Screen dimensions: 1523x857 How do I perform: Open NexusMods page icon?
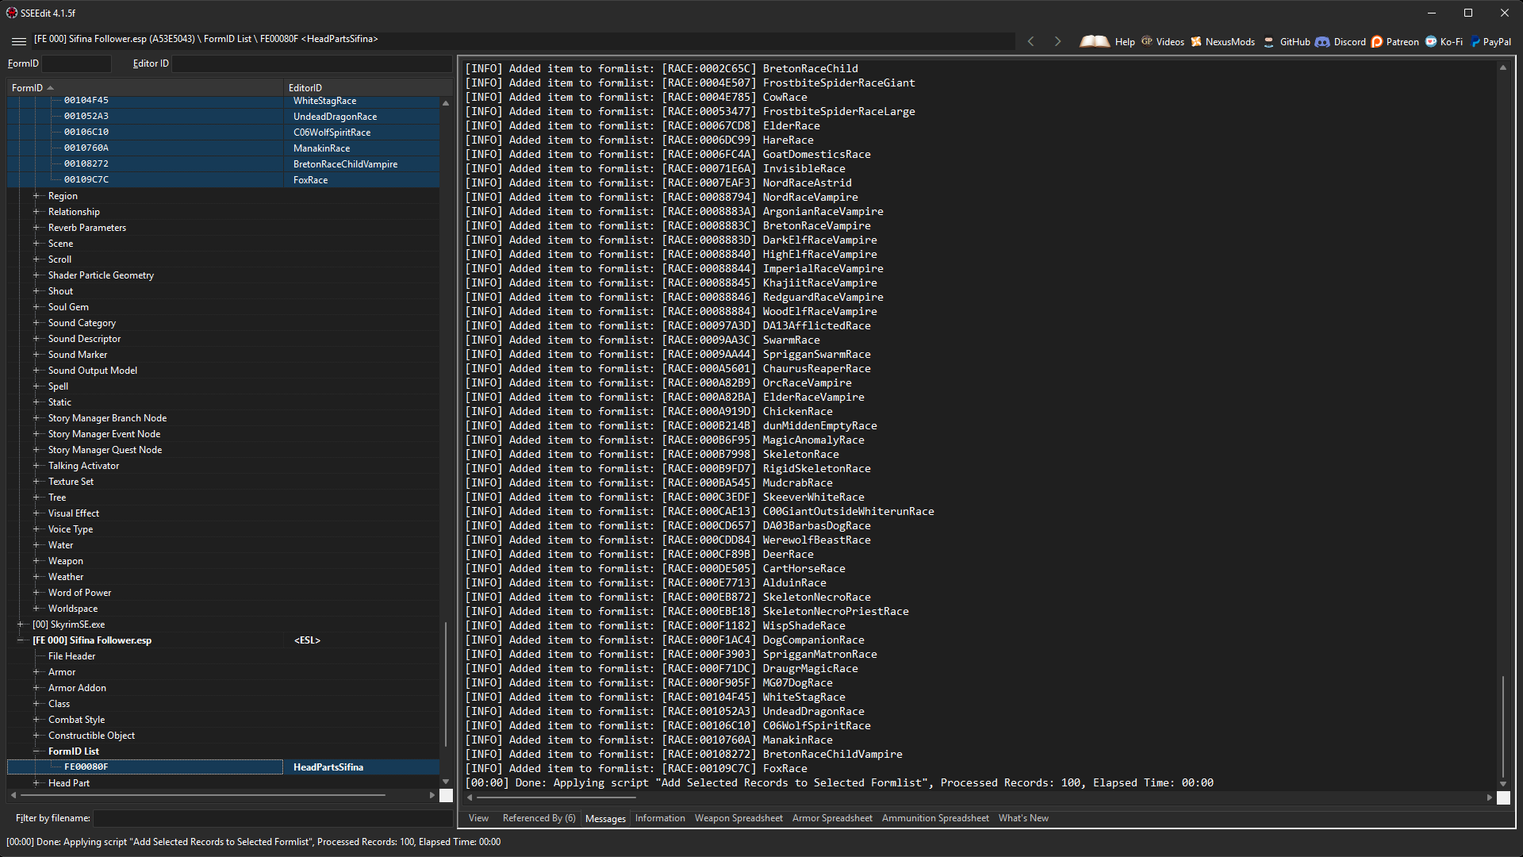point(1196,41)
